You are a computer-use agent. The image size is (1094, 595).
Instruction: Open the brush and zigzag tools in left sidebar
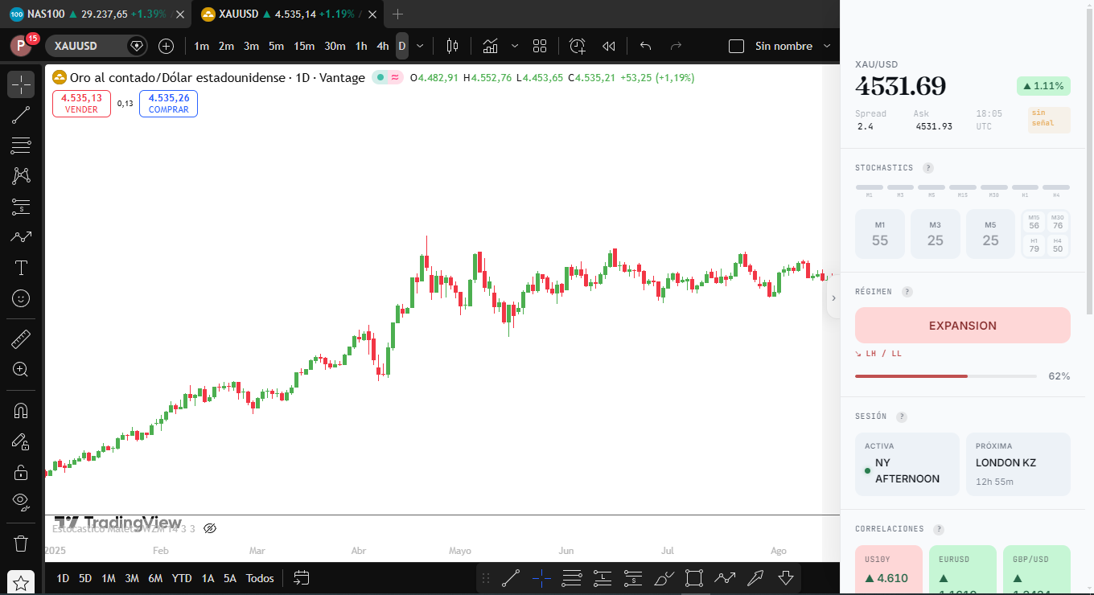[21, 237]
